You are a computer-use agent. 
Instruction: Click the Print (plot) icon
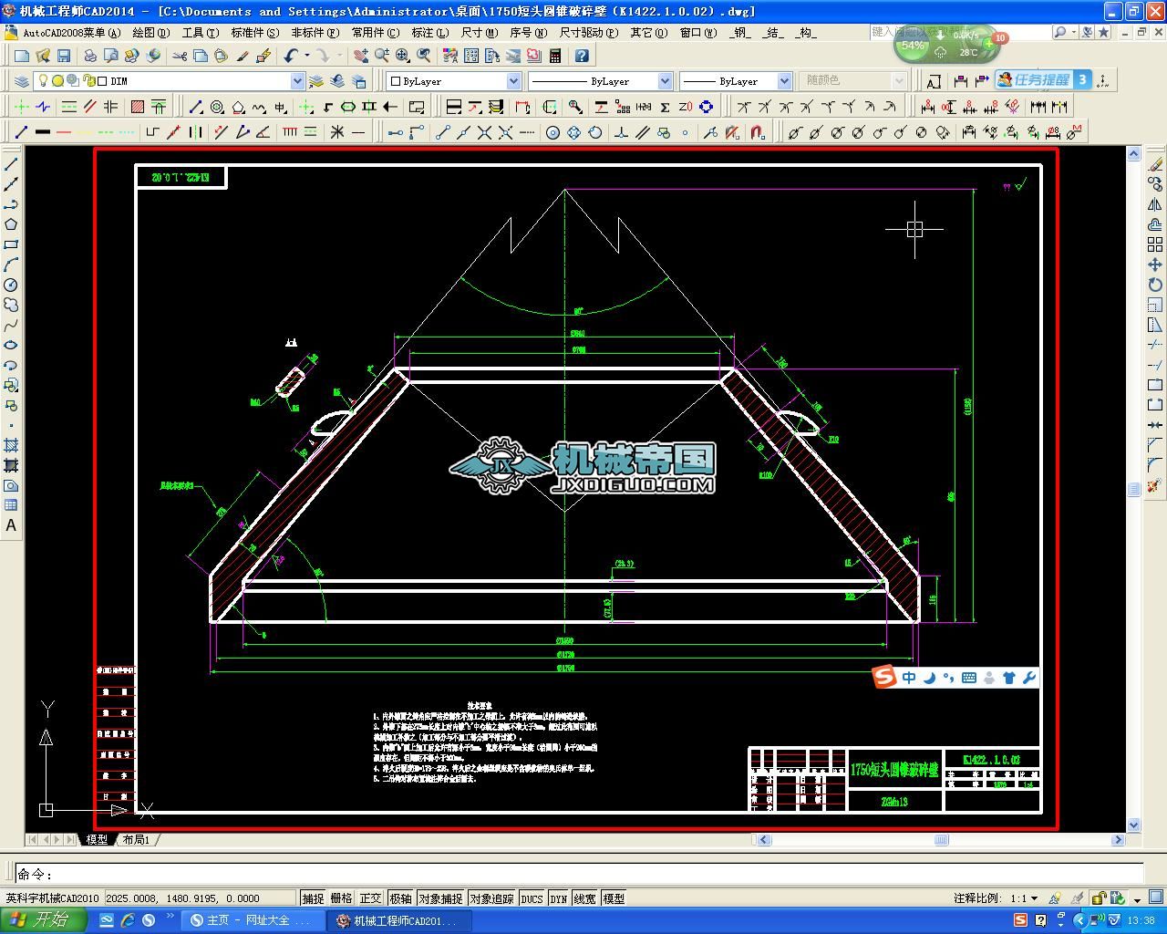point(90,56)
